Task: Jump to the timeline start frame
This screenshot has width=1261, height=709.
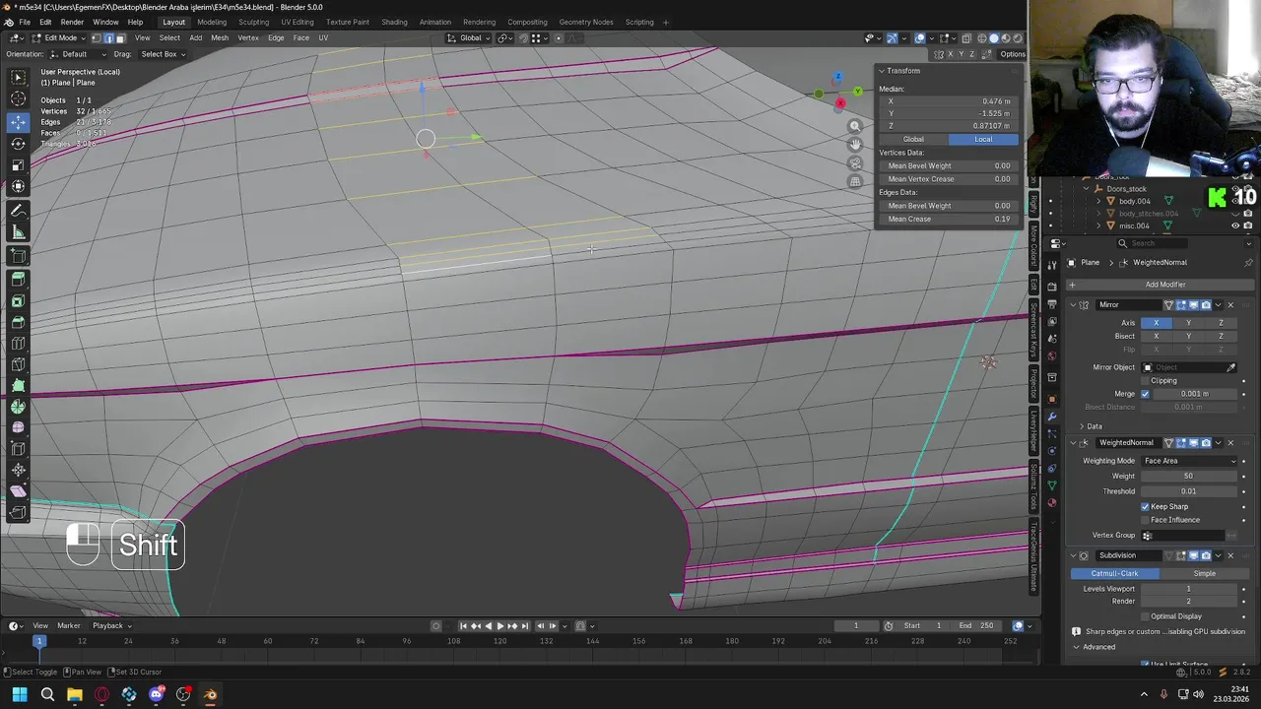Action: 463,626
